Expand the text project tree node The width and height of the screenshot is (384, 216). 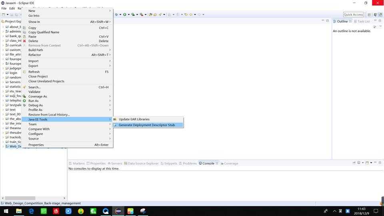3,110
